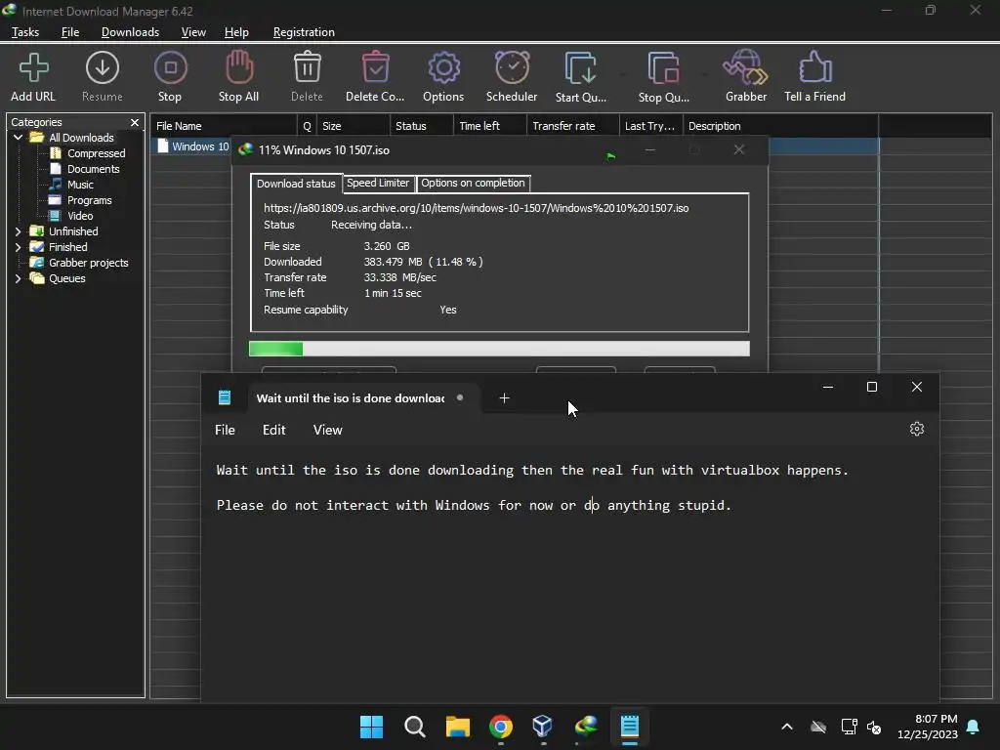Screen dimensions: 1000x750
Task: Click the Stop All hand icon
Action: [x=239, y=67]
